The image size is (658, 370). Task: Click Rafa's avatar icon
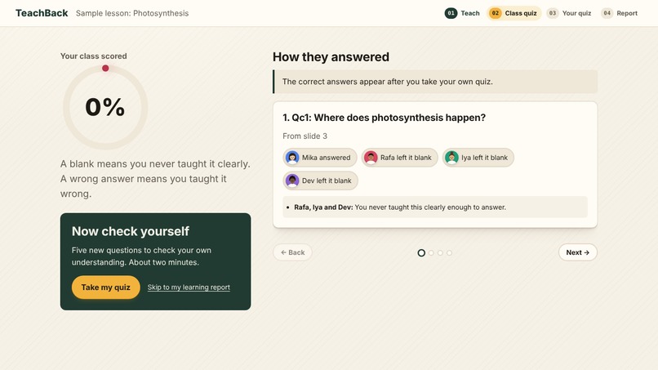point(371,158)
